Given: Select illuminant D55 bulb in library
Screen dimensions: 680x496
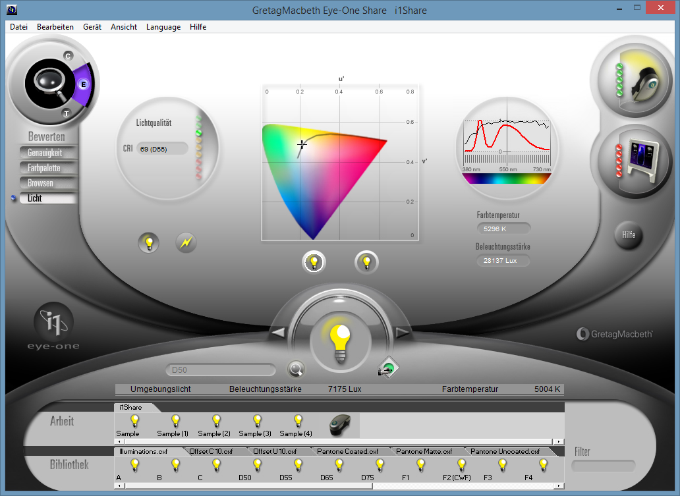Looking at the screenshot, I should (298, 465).
